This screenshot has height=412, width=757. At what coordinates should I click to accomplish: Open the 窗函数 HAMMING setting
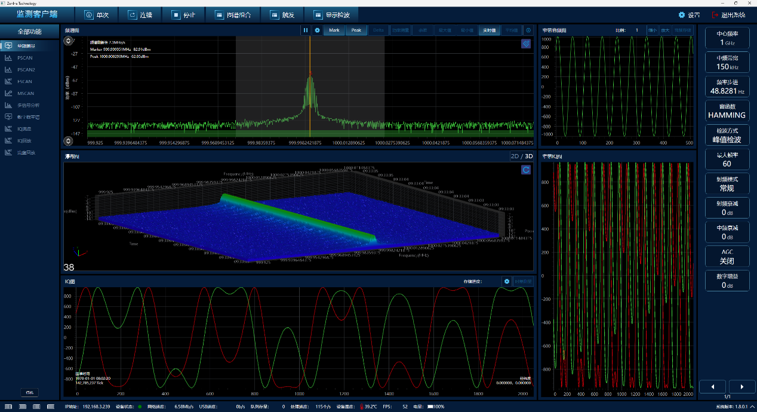[x=727, y=111]
